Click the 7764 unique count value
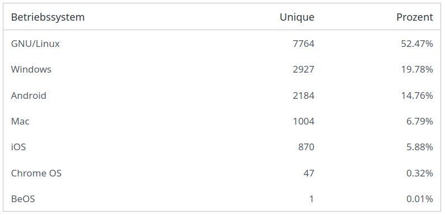 click(304, 44)
